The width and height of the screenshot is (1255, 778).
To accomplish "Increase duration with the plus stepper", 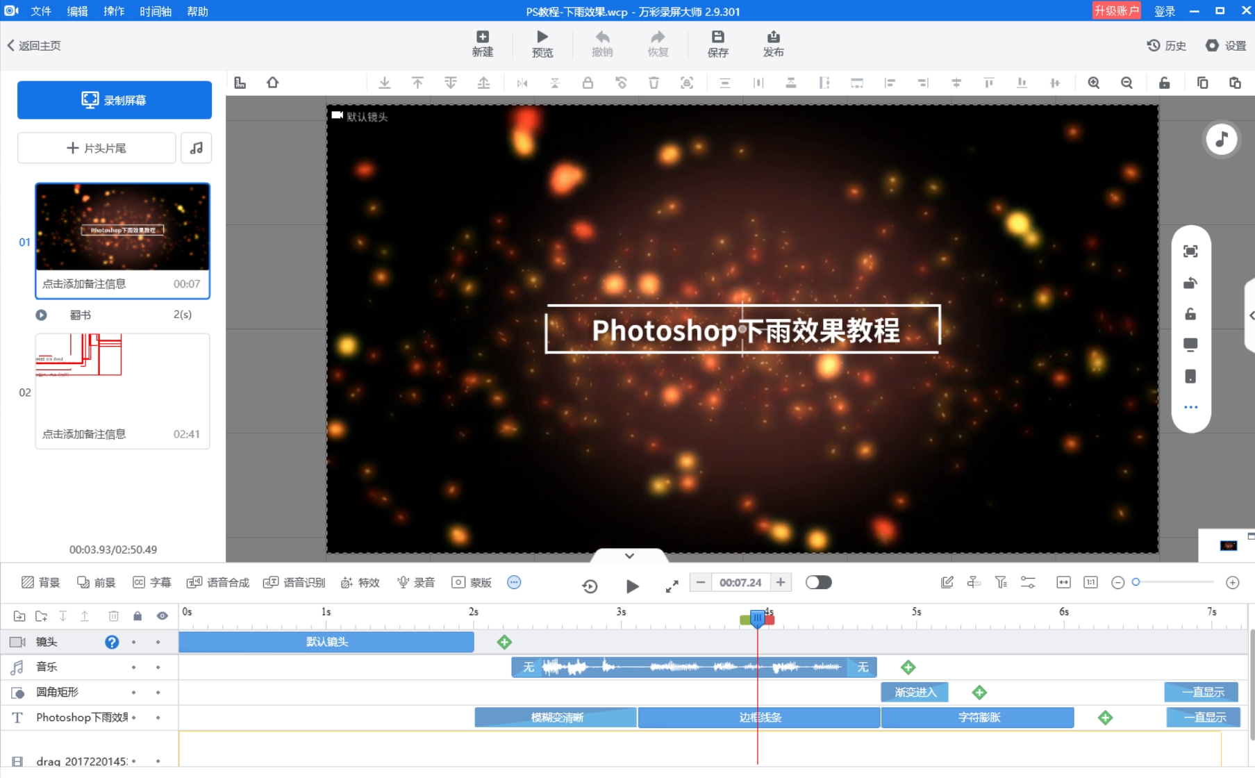I will pos(781,582).
